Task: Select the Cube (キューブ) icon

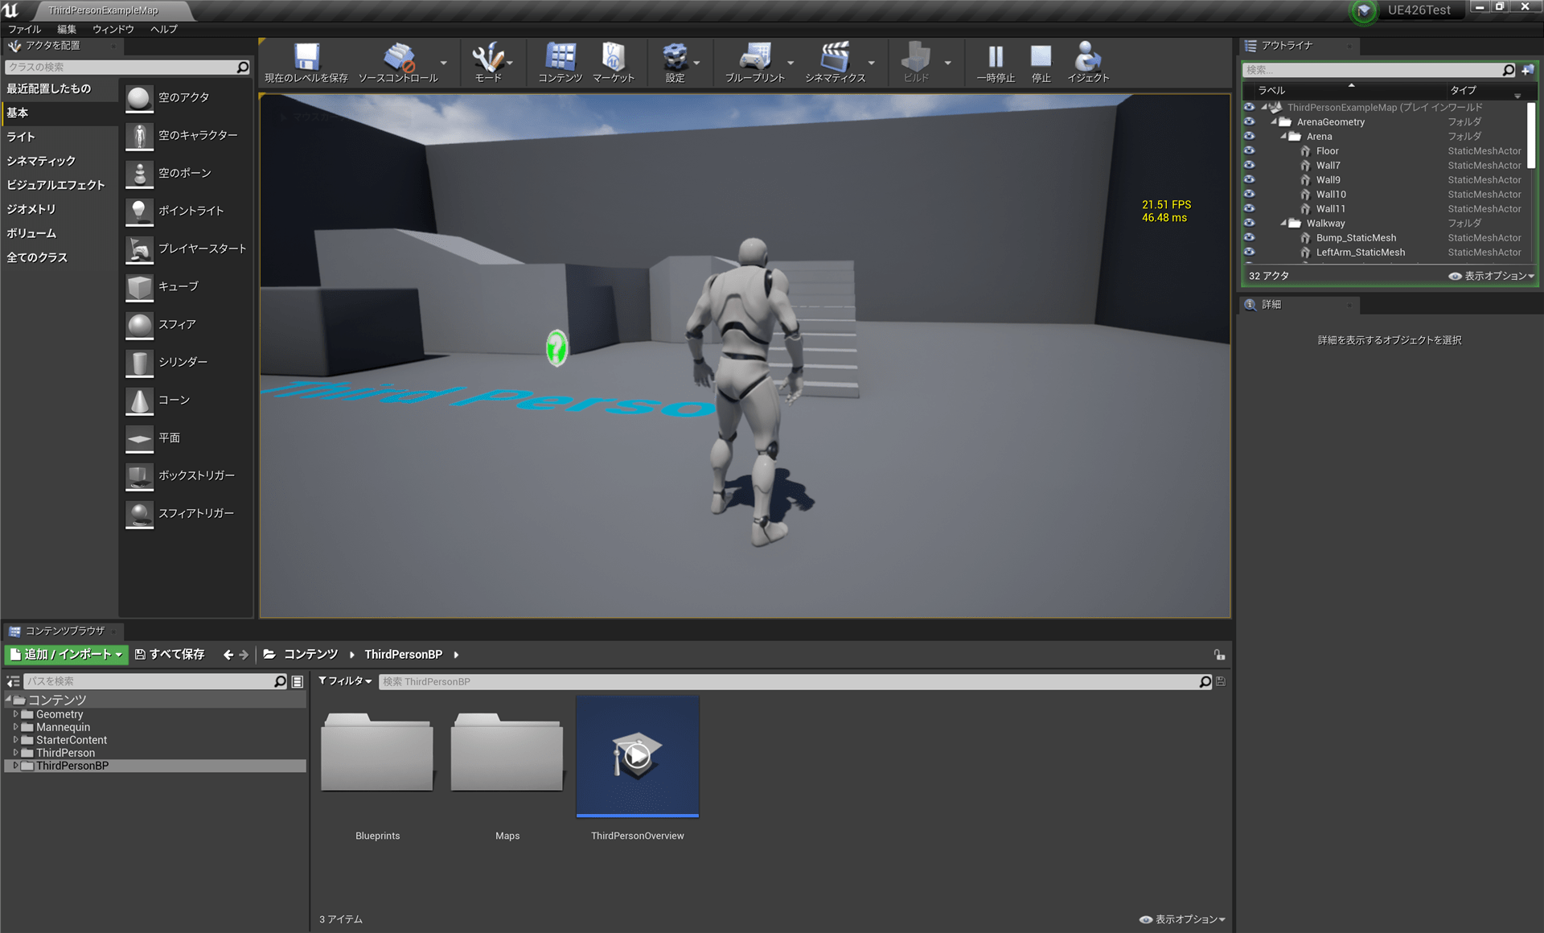Action: click(x=139, y=287)
